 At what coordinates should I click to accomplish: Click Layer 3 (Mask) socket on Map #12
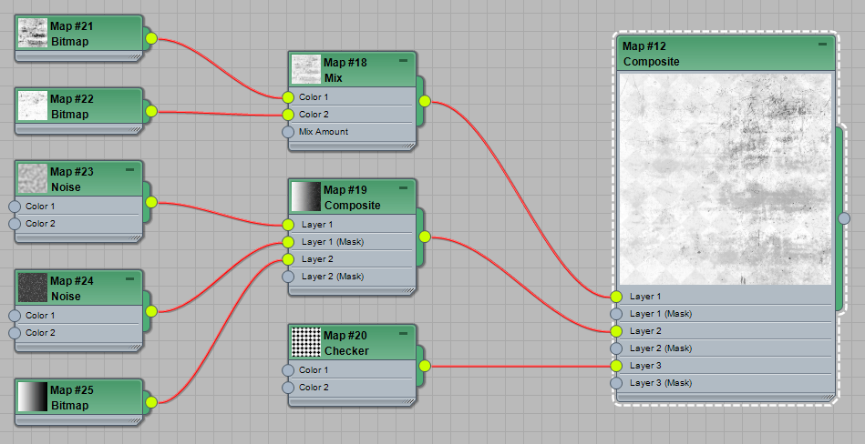616,383
